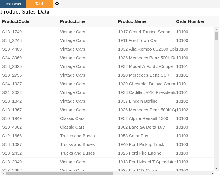Click the horizontal scrollbar right arrow

(x=212, y=173)
